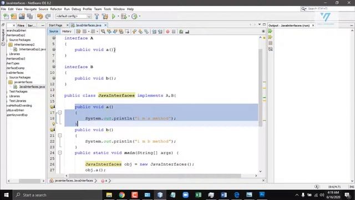The width and height of the screenshot is (355, 200).
Task: Click the New File toolbar icon
Action: [6, 16]
